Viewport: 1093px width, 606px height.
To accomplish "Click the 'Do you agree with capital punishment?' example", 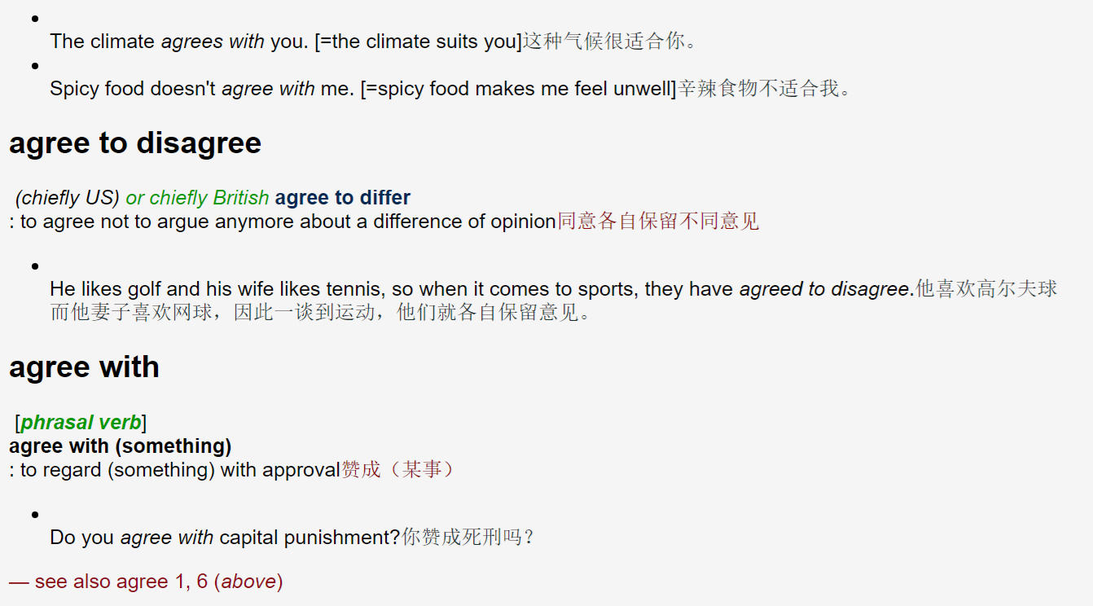I will click(226, 538).
